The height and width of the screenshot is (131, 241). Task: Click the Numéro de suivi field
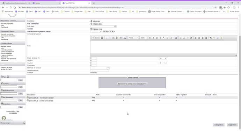click(100, 70)
